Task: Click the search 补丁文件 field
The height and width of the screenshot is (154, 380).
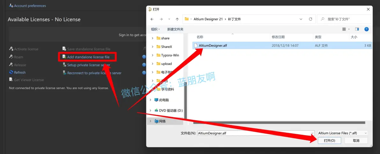Action: [x=344, y=19]
